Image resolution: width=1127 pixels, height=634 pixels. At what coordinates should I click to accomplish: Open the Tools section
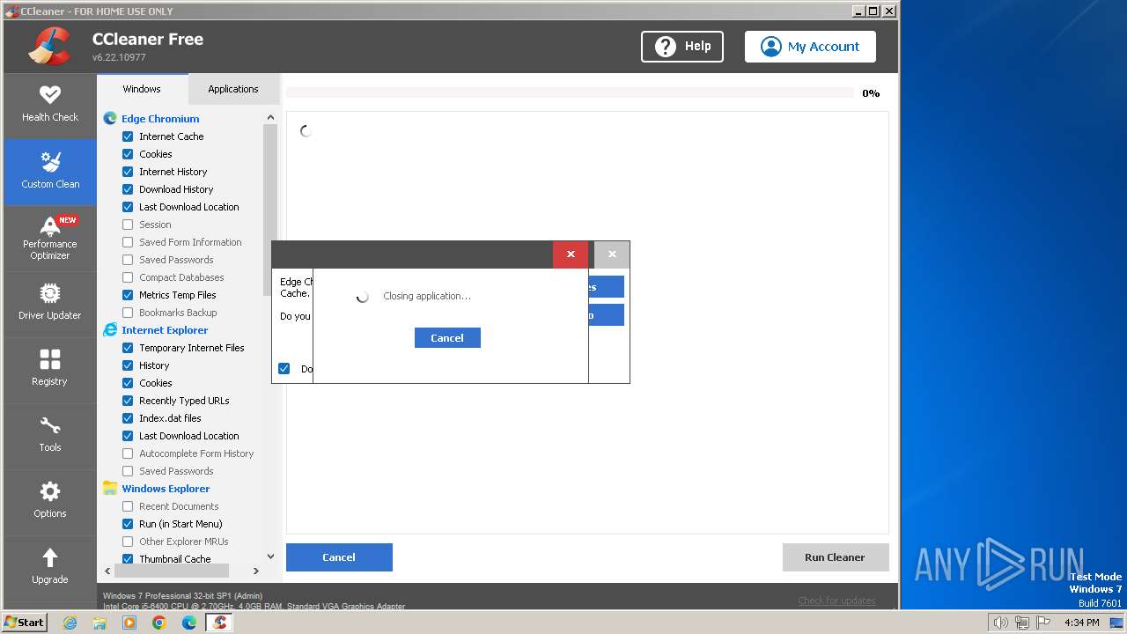(x=50, y=434)
